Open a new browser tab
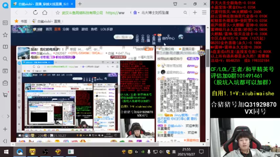The height and width of the screenshot is (157, 280). [80, 4]
